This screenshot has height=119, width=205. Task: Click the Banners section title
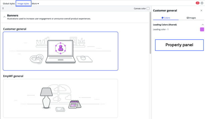click(13, 15)
